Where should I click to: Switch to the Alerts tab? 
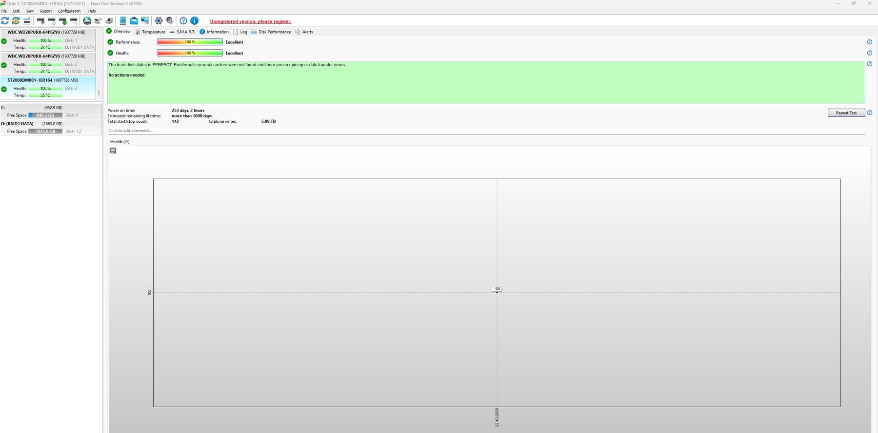tap(304, 32)
